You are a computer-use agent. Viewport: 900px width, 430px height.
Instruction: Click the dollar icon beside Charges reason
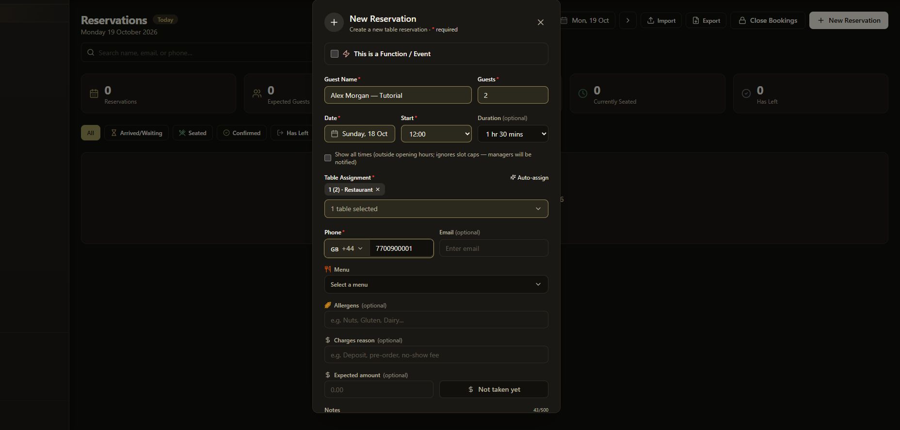[328, 340]
